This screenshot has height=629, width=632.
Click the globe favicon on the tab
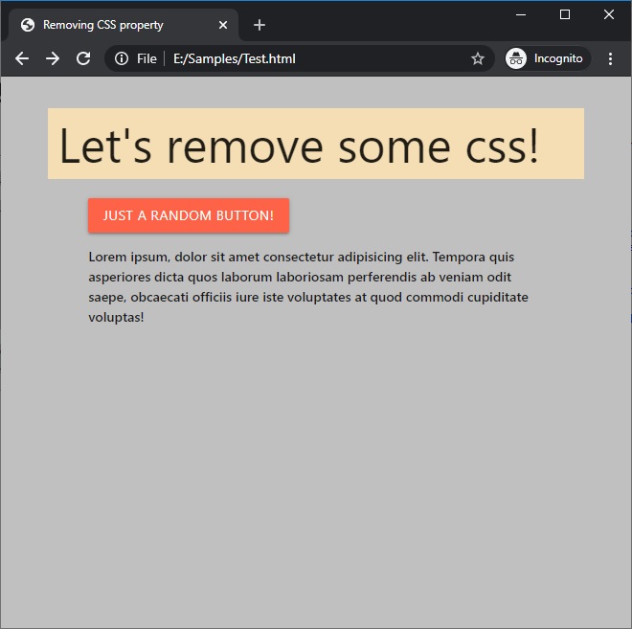pos(28,25)
